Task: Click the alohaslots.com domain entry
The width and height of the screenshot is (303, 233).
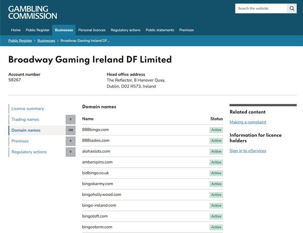Action: click(96, 151)
